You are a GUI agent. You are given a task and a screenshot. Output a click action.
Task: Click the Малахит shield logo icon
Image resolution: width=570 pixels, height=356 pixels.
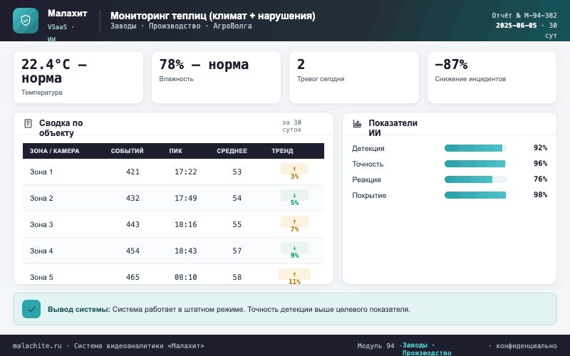26,21
